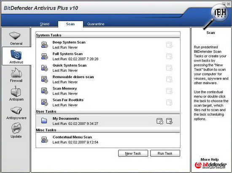Image resolution: width=232 pixels, height=173 pixels.
Task: Click the bitdefender logo under More Help
Action: click(210, 165)
